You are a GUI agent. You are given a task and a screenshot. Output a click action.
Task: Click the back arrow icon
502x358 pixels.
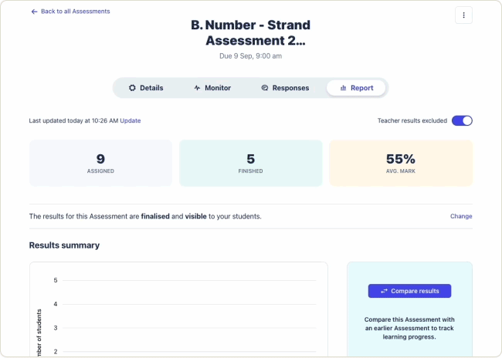(x=34, y=12)
